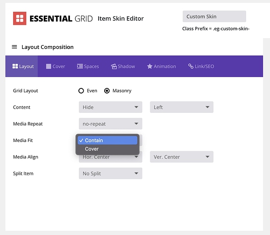Click the Layout tab grid icon
The width and height of the screenshot is (270, 235).
click(15, 66)
